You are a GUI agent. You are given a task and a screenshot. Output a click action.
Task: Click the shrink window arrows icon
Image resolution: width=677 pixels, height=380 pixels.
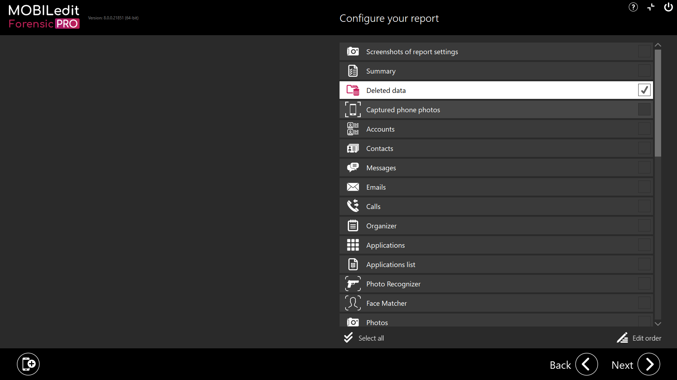tap(651, 7)
